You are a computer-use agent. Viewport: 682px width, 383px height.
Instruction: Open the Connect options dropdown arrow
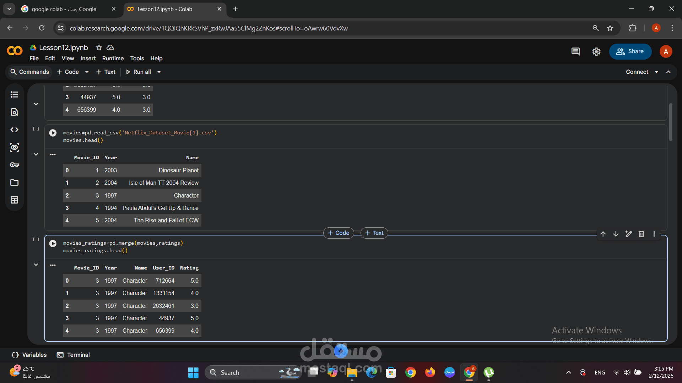(x=656, y=72)
